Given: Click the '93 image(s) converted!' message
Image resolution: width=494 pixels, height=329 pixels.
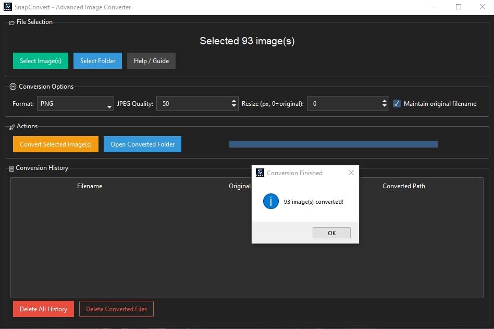Looking at the screenshot, I should pyautogui.click(x=314, y=202).
